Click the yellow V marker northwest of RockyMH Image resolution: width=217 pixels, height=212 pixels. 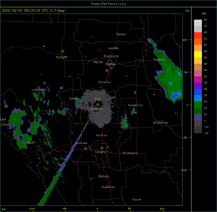[x=44, y=46]
